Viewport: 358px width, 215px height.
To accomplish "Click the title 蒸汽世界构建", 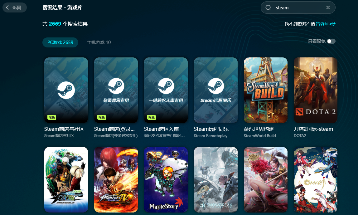I will click(x=259, y=129).
